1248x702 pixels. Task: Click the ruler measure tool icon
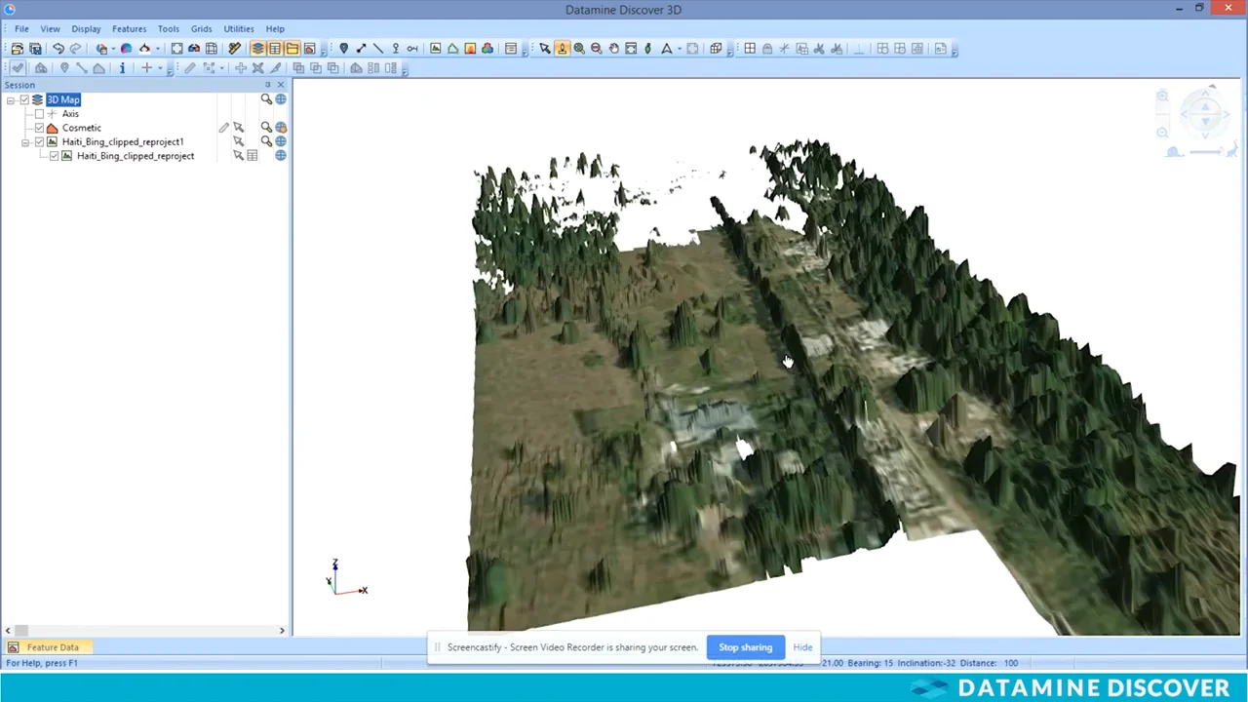pyautogui.click(x=235, y=49)
